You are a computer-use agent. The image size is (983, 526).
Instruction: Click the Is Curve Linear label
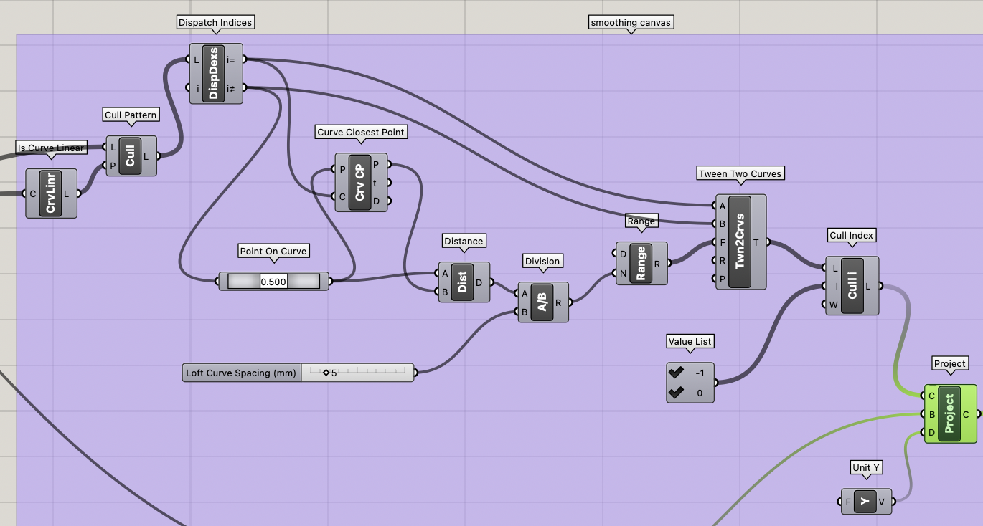[x=51, y=148]
